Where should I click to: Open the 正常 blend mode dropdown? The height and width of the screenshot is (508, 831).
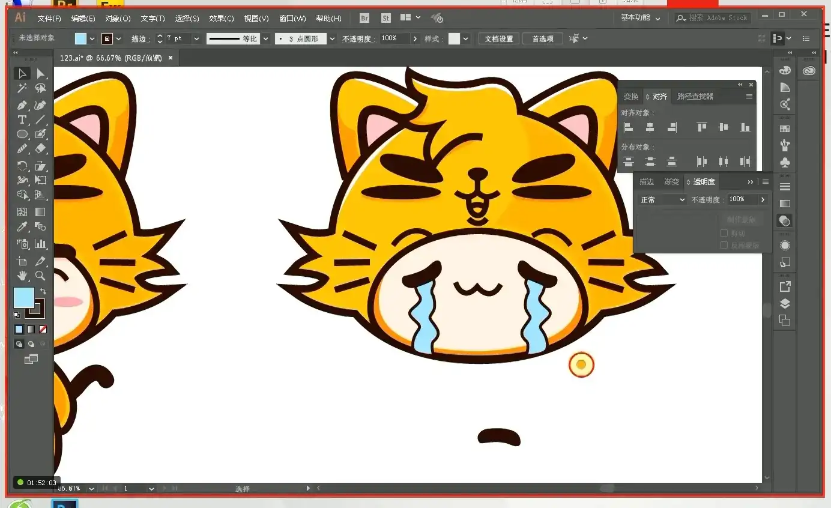tap(662, 199)
